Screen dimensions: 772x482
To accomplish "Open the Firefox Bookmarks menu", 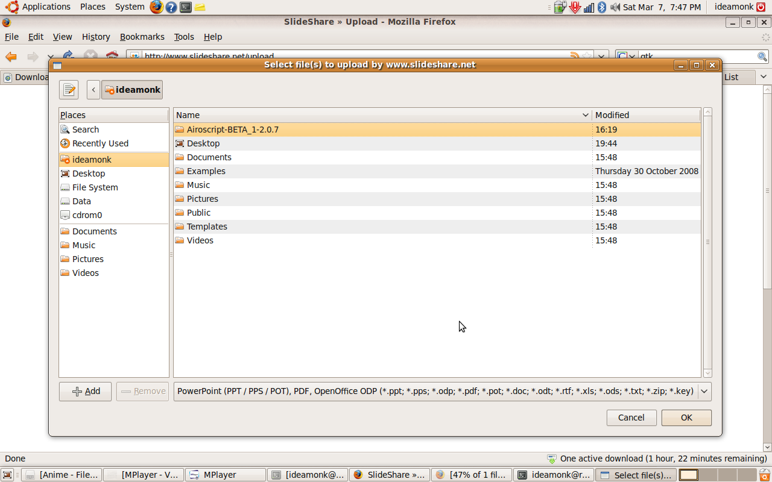I will click(142, 37).
